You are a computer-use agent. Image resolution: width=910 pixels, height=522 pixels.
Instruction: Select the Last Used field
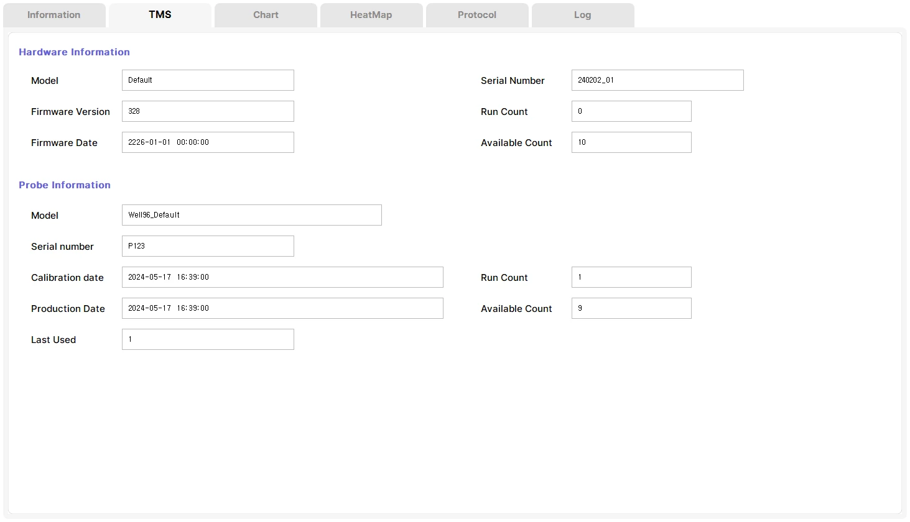point(208,339)
